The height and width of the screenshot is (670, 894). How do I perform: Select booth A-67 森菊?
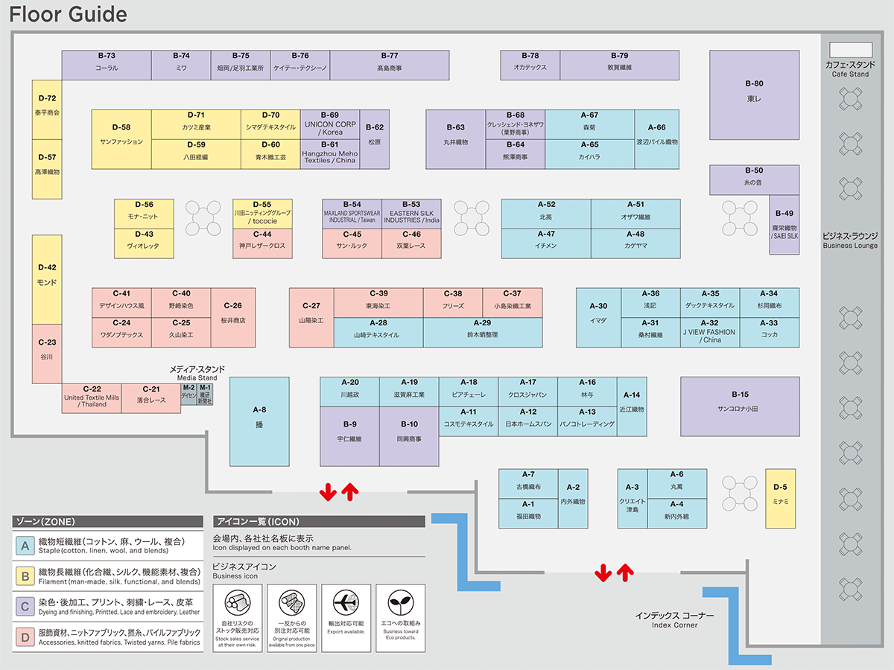tap(590, 124)
